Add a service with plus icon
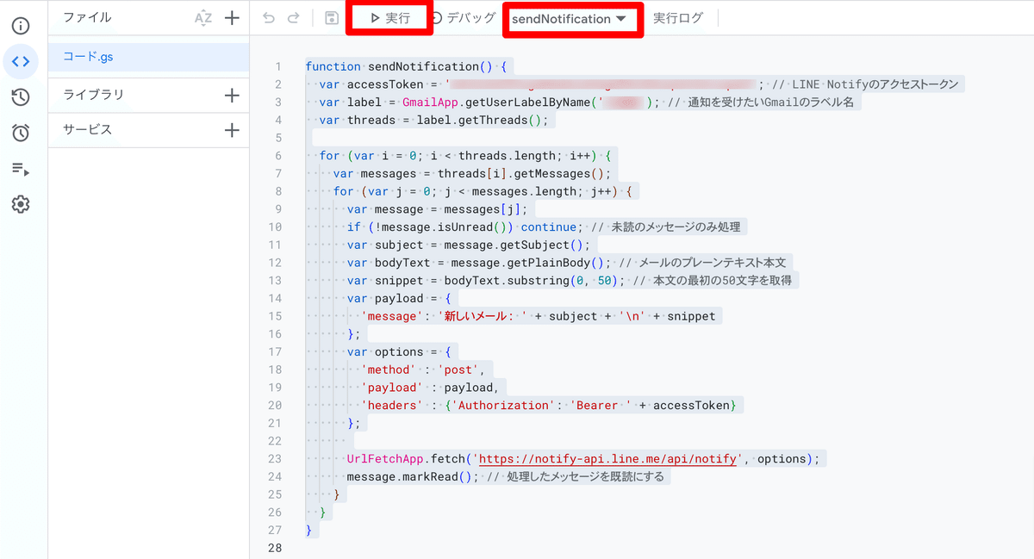 tap(232, 130)
